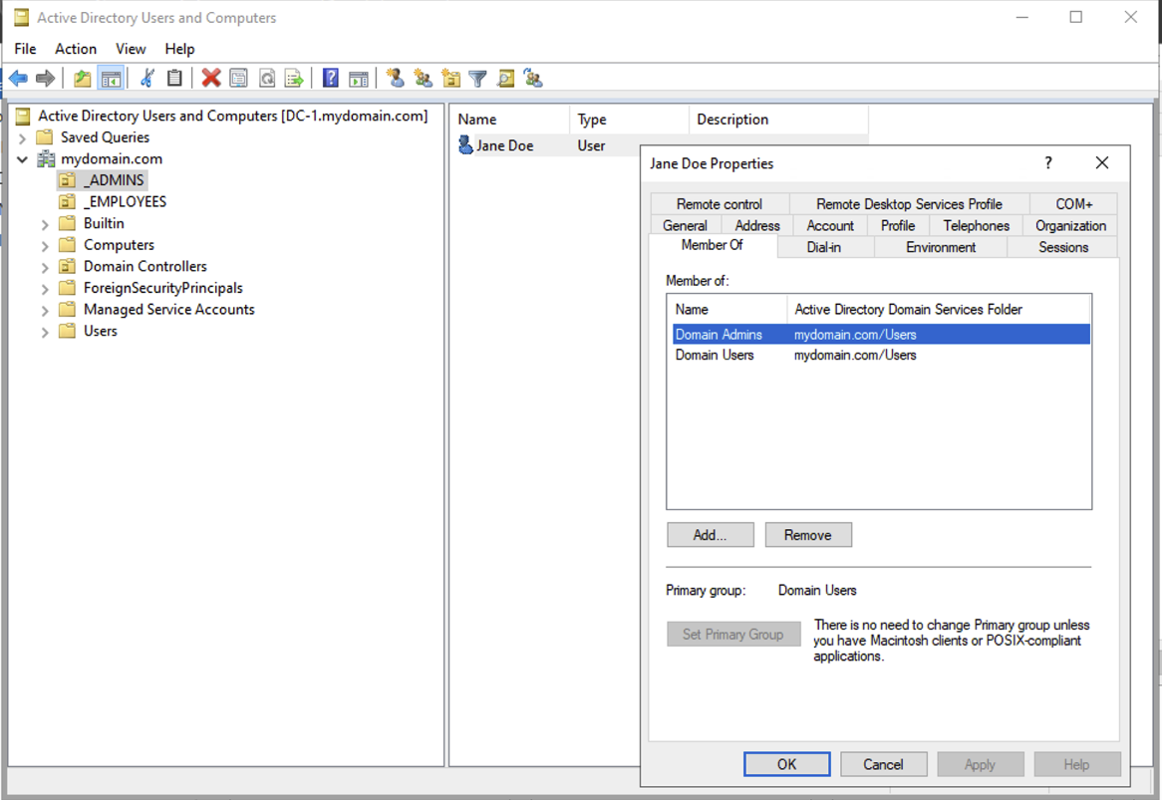Image resolution: width=1162 pixels, height=800 pixels.
Task: Toggle the Show/Hide Console Tree icon
Action: 111,78
